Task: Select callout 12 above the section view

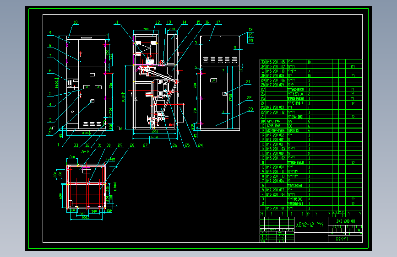Action: point(158,22)
